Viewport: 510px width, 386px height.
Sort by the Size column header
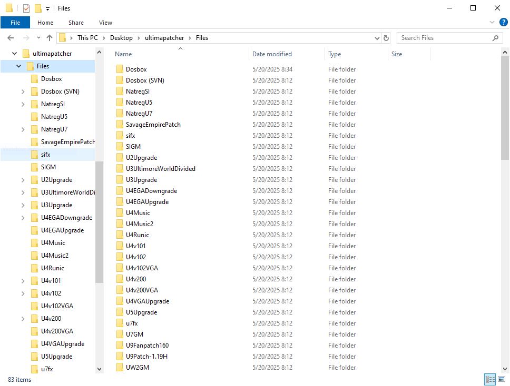[409, 54]
